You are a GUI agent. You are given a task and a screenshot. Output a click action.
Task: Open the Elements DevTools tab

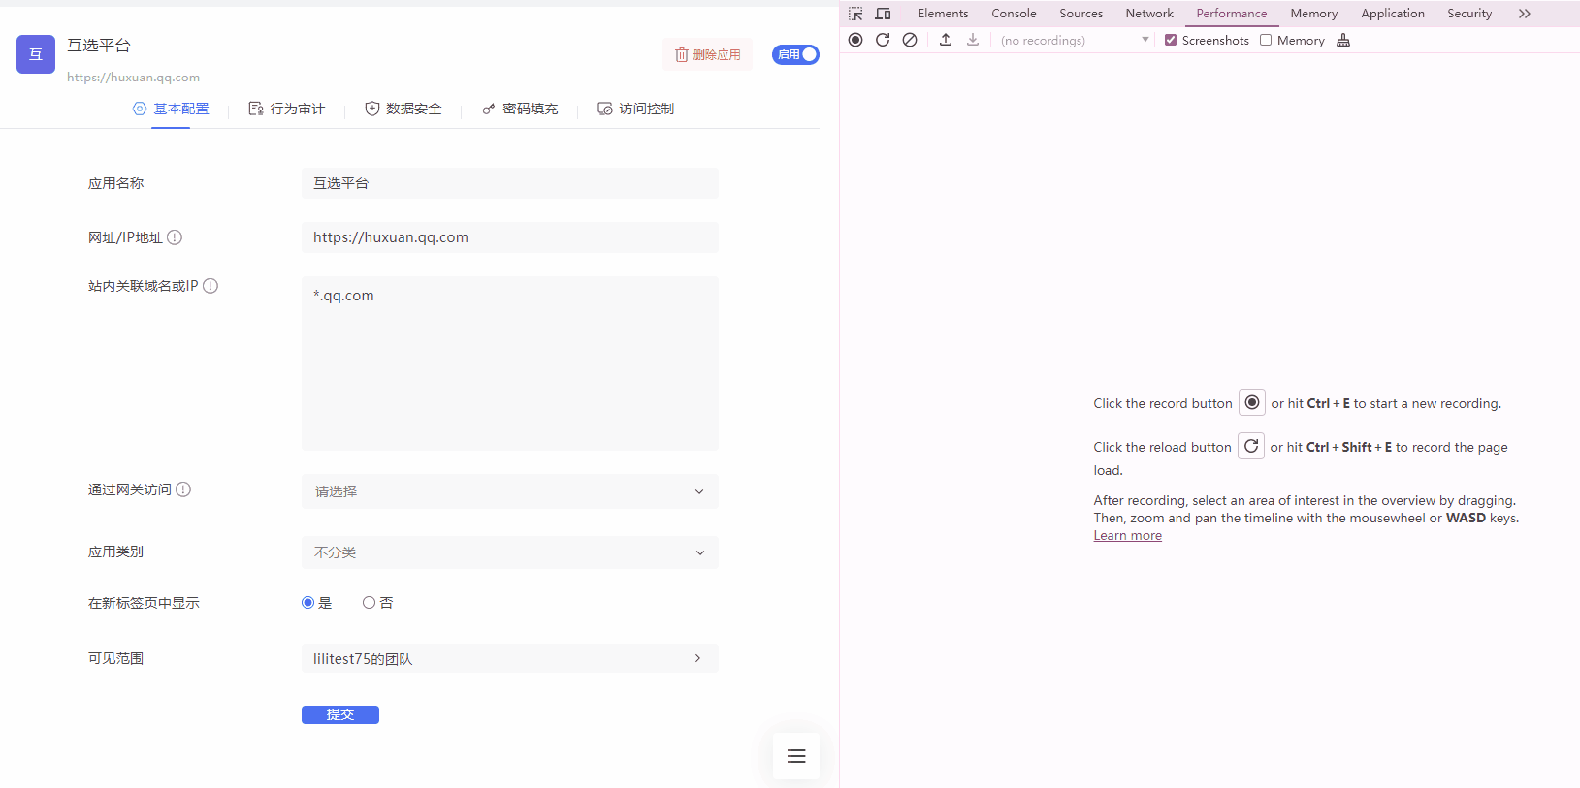point(943,14)
